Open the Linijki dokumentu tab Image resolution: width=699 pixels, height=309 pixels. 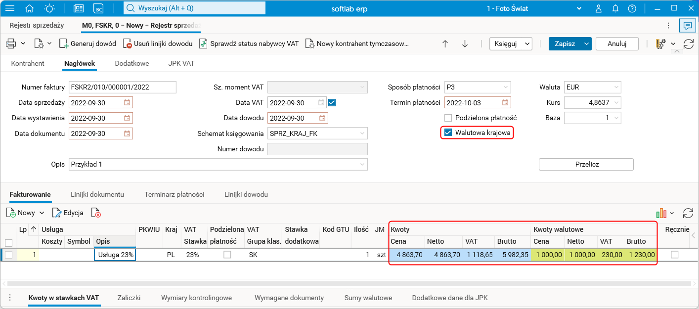click(97, 194)
